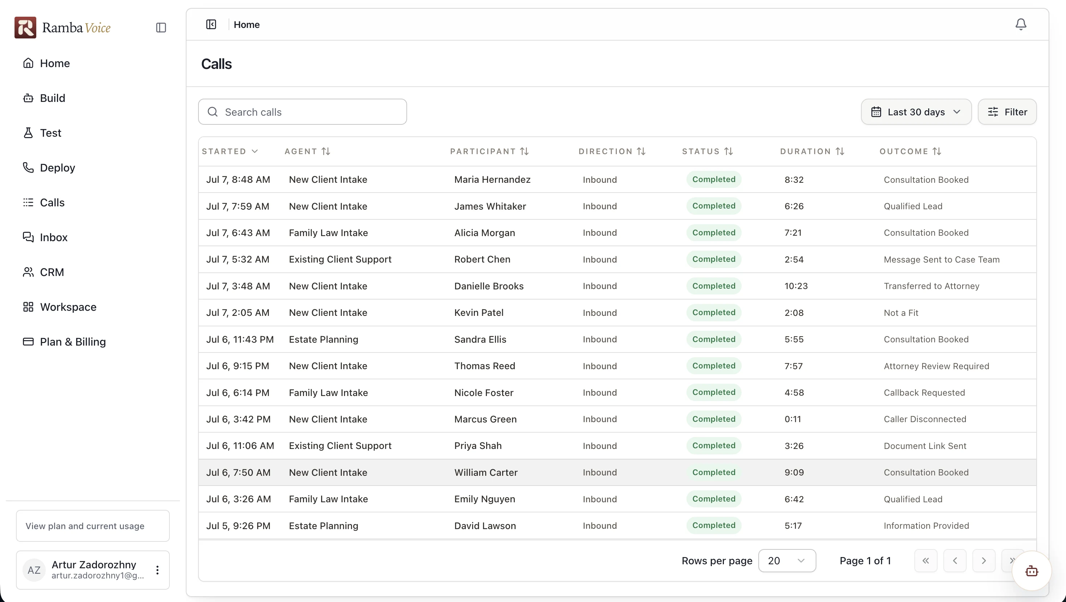Click the Search calls field
1066x602 pixels.
coord(303,112)
